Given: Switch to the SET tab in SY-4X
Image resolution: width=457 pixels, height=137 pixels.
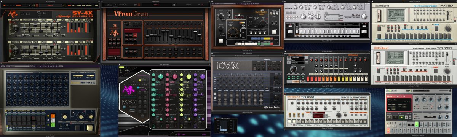Looking at the screenshot, I should tap(74, 5).
